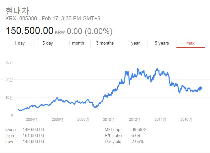The image size is (210, 153).
Task: Open the 1 month chart view
Action: tap(76, 43)
